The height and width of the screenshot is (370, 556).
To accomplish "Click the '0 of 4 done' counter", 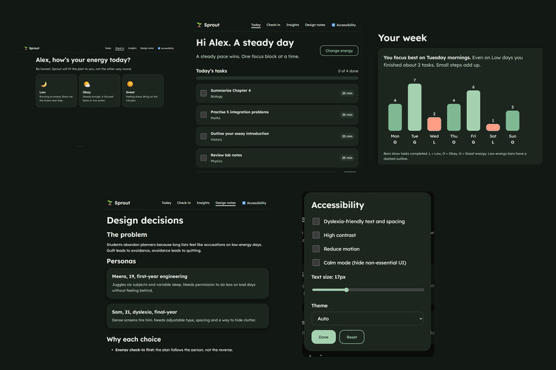I will coord(348,71).
